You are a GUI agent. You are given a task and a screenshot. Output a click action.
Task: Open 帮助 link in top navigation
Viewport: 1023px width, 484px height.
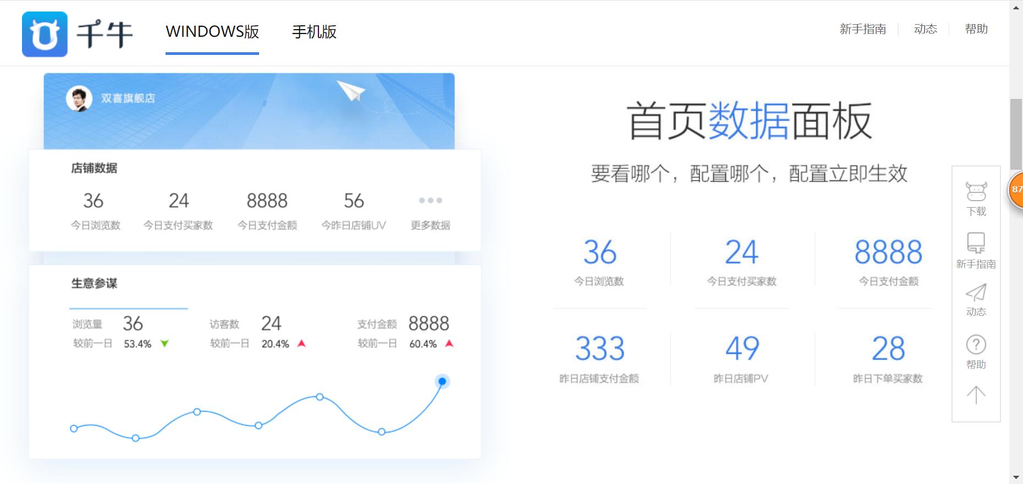(976, 29)
